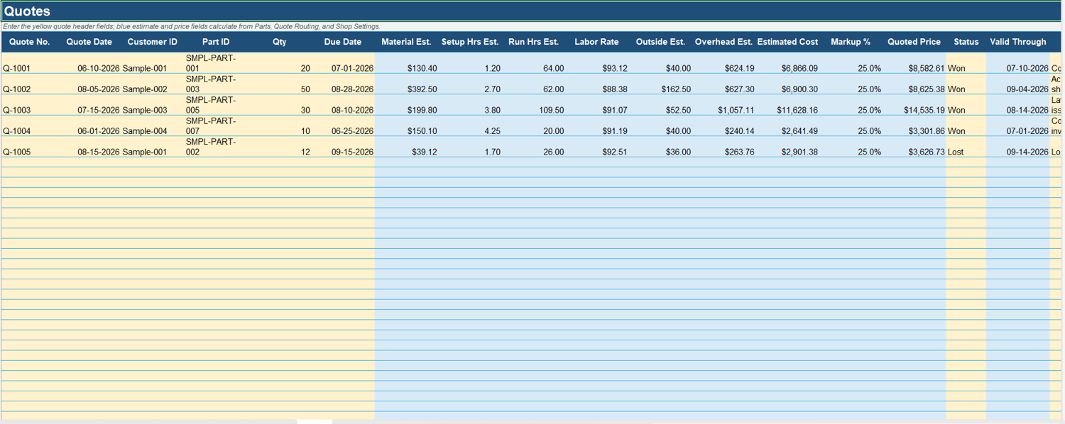
Task: Select labor rate $93.12
Action: (x=614, y=69)
